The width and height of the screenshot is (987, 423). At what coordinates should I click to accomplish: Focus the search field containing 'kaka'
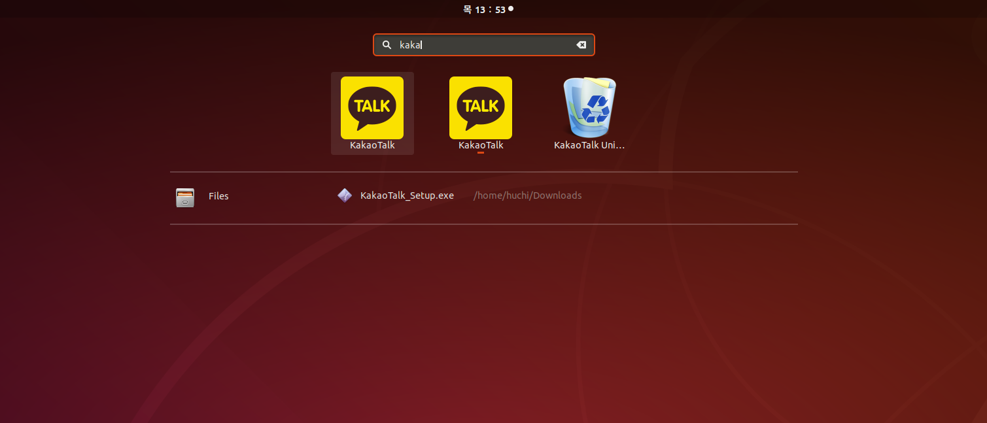[484, 45]
